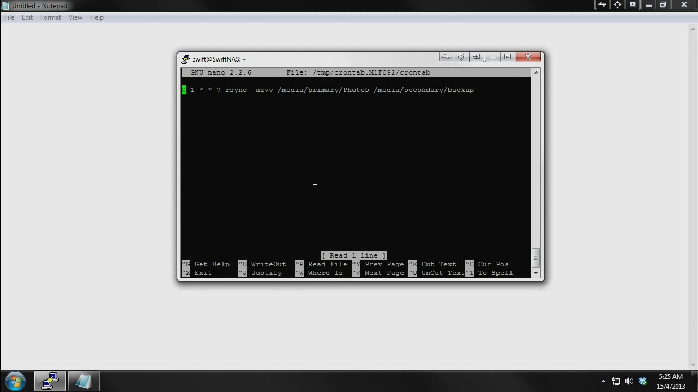Click the PuTTY scrollbar down arrow
Viewport: 698px width, 392px height.
[x=535, y=273]
